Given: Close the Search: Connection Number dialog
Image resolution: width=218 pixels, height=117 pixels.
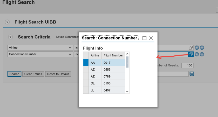Looking at the screenshot, I should (x=151, y=38).
